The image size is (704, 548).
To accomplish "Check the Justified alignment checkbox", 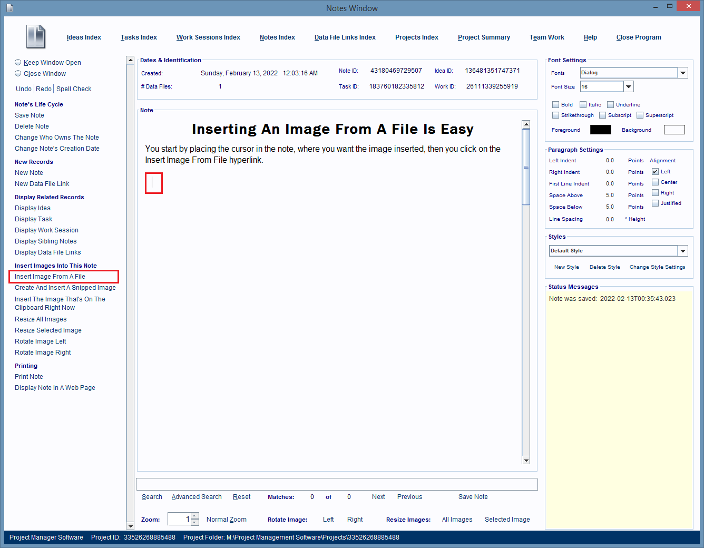I will click(x=655, y=203).
